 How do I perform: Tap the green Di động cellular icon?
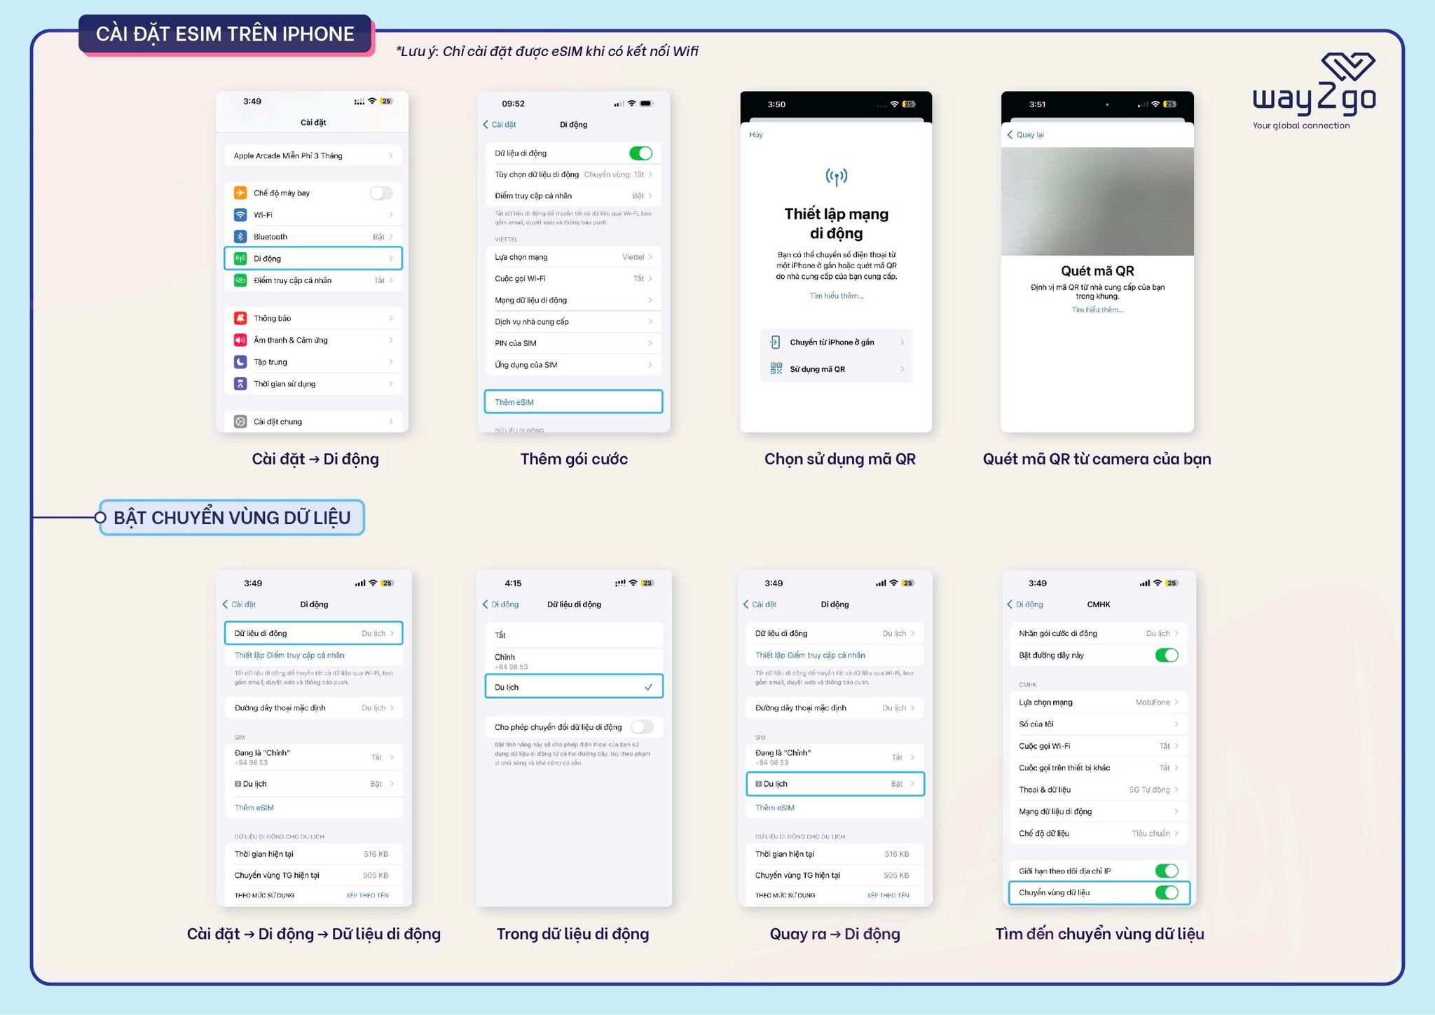[x=240, y=258]
